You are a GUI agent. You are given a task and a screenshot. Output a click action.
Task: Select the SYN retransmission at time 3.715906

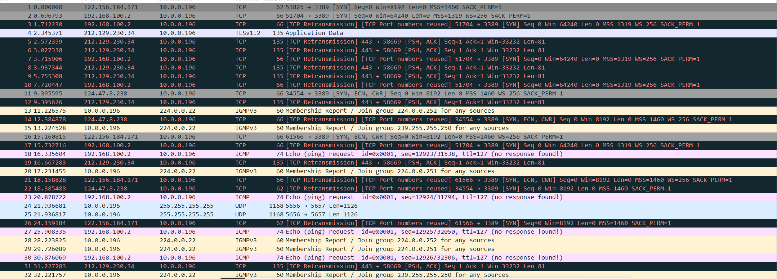click(388, 59)
